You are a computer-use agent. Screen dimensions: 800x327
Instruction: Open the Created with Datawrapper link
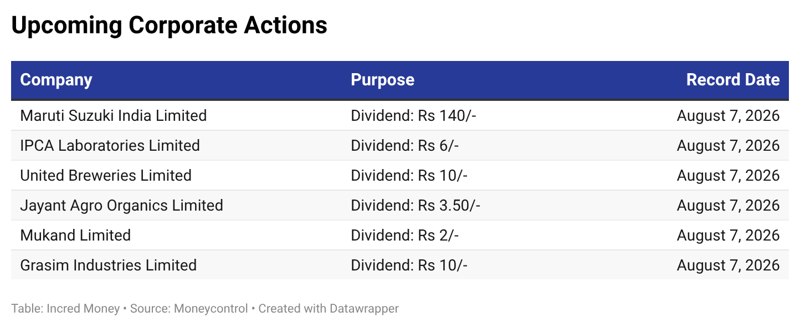[329, 309]
